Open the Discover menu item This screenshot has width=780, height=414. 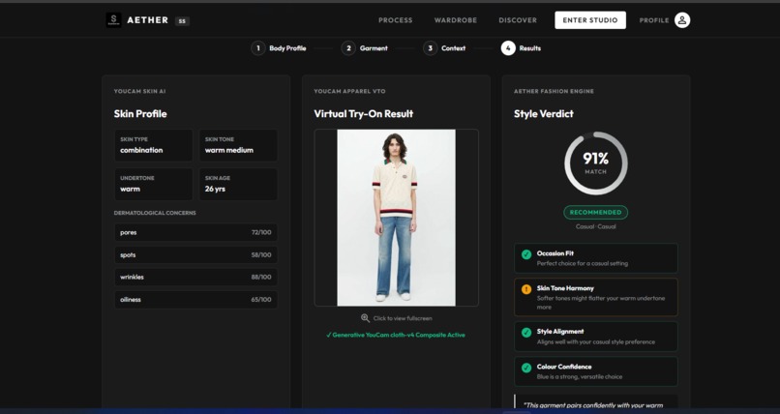click(x=518, y=20)
